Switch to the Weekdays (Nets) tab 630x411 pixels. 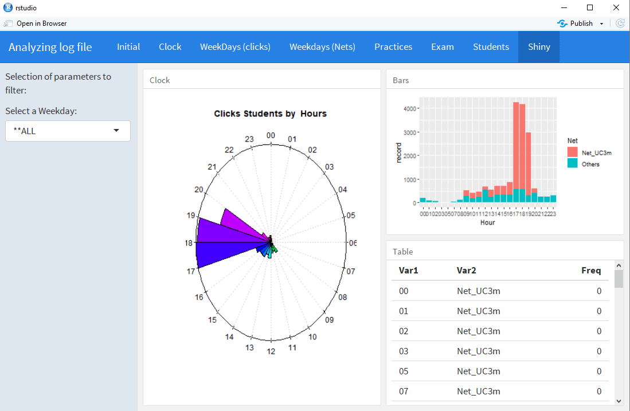[322, 46]
